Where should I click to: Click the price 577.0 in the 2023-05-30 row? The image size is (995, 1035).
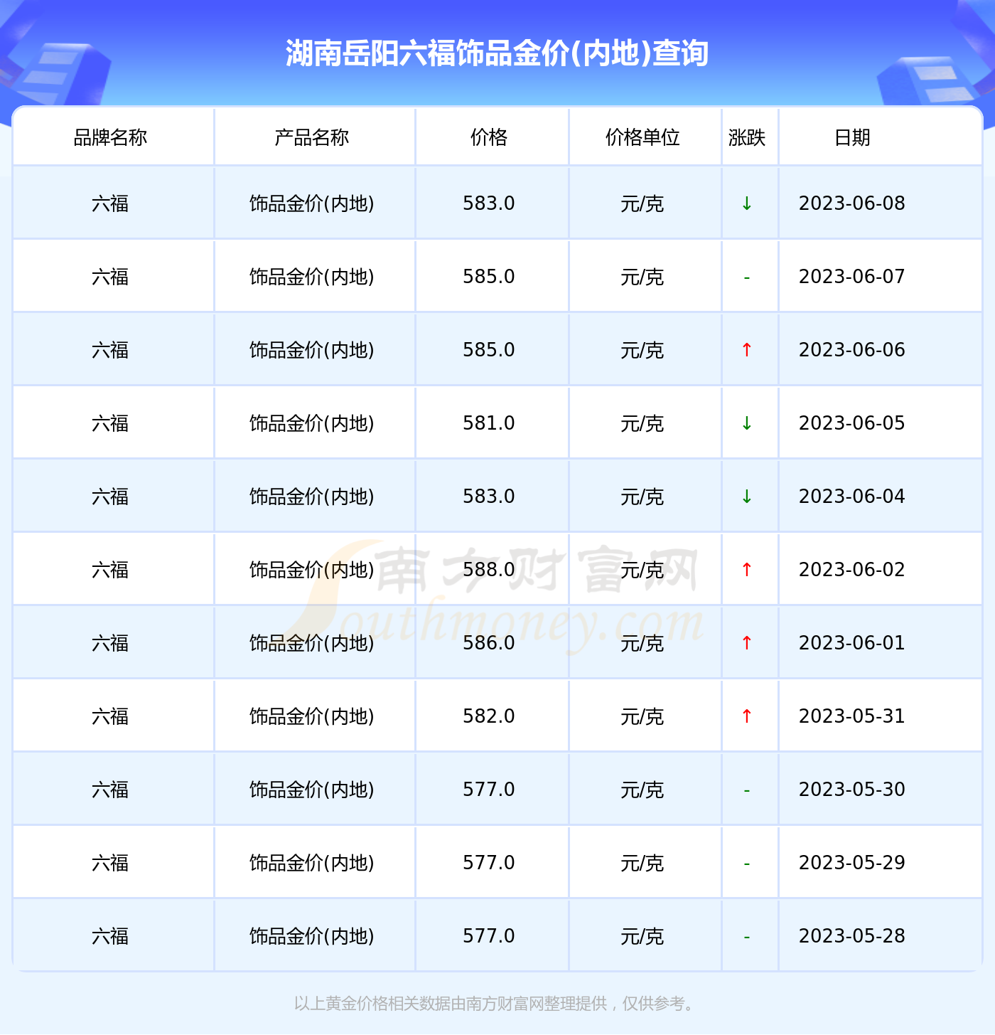[489, 790]
